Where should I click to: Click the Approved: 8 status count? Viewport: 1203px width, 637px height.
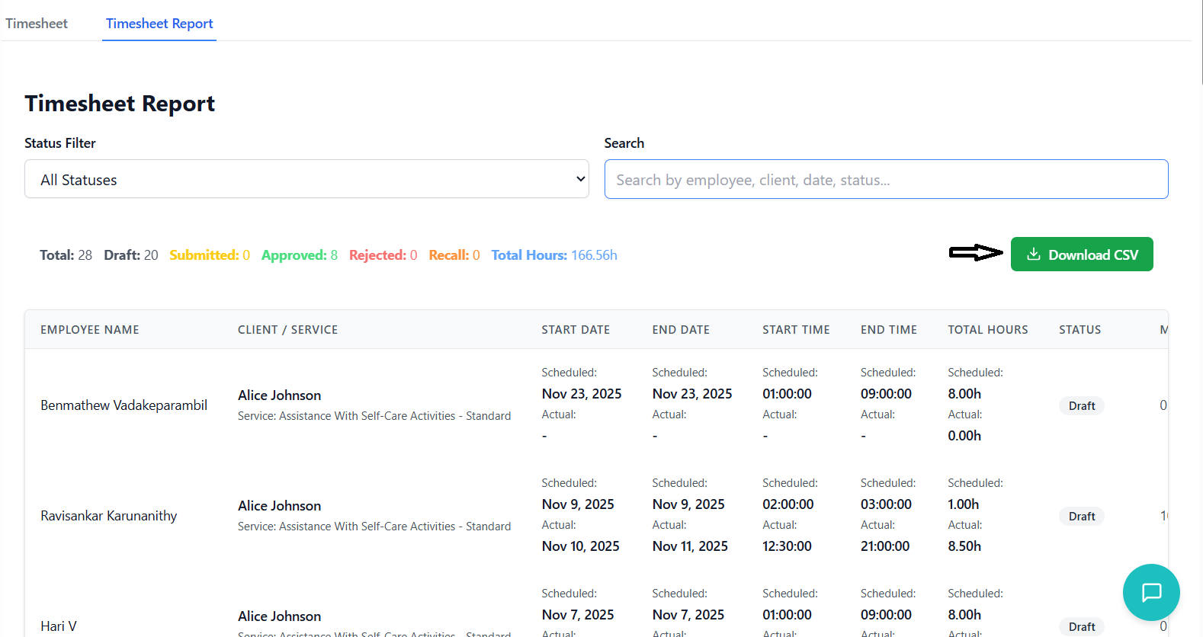coord(299,255)
